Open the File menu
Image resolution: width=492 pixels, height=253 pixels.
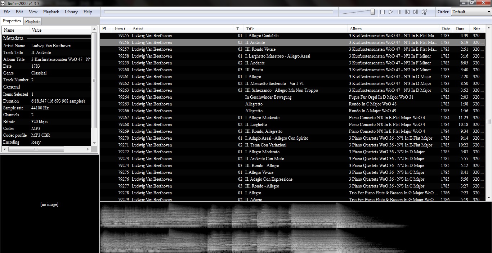[7, 12]
